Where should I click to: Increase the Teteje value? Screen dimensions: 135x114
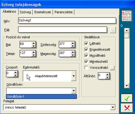coord(33,52)
